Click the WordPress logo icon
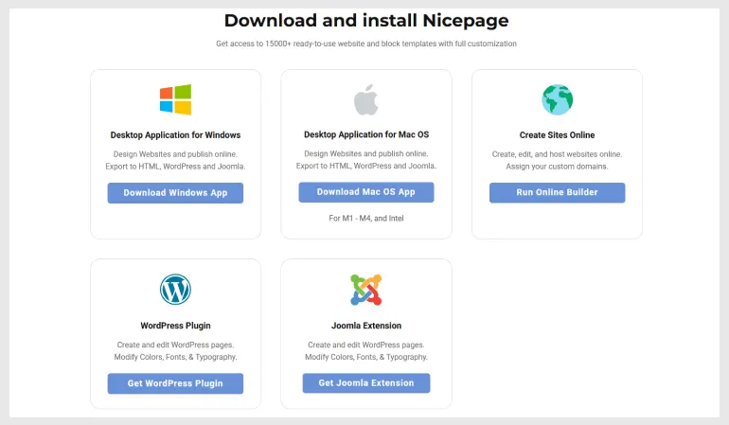 (175, 290)
